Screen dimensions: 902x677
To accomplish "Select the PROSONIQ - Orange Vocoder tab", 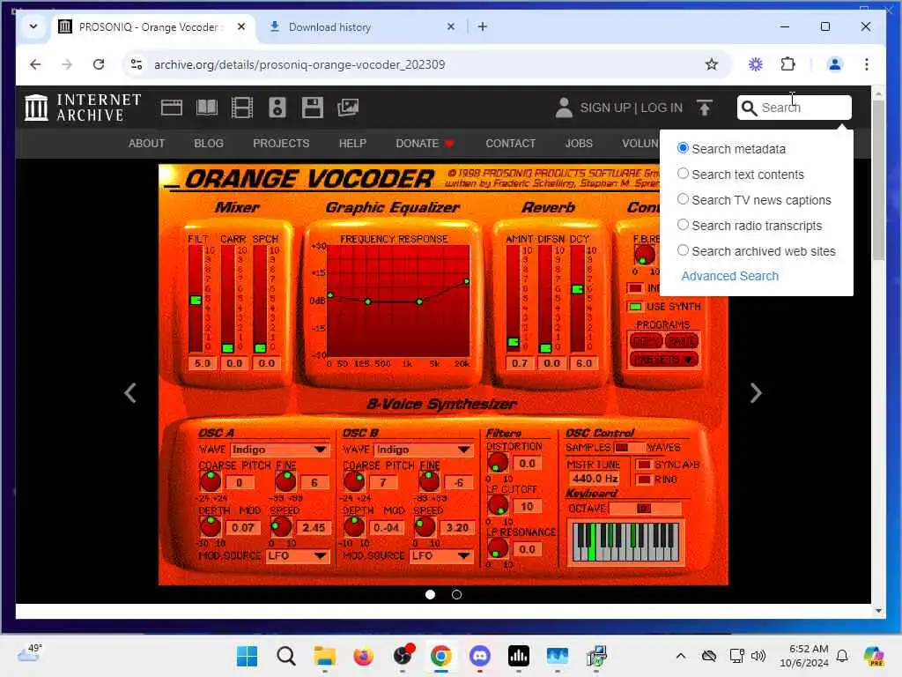I will pyautogui.click(x=151, y=27).
